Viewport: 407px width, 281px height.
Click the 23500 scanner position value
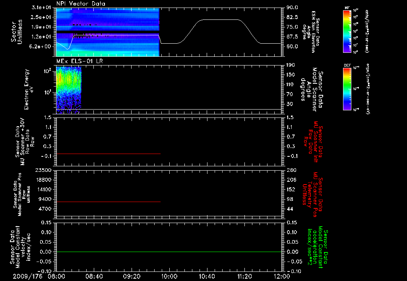pos(43,170)
